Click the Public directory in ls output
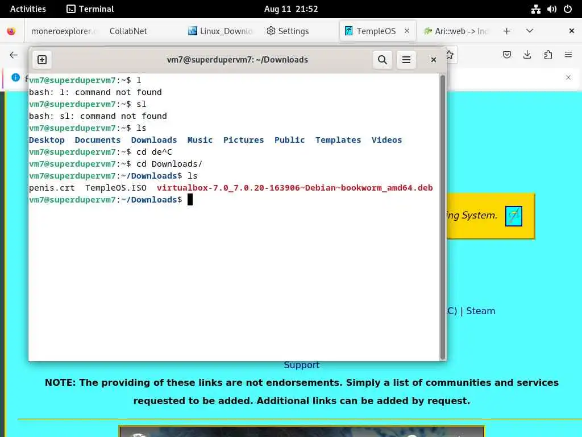 [289, 140]
